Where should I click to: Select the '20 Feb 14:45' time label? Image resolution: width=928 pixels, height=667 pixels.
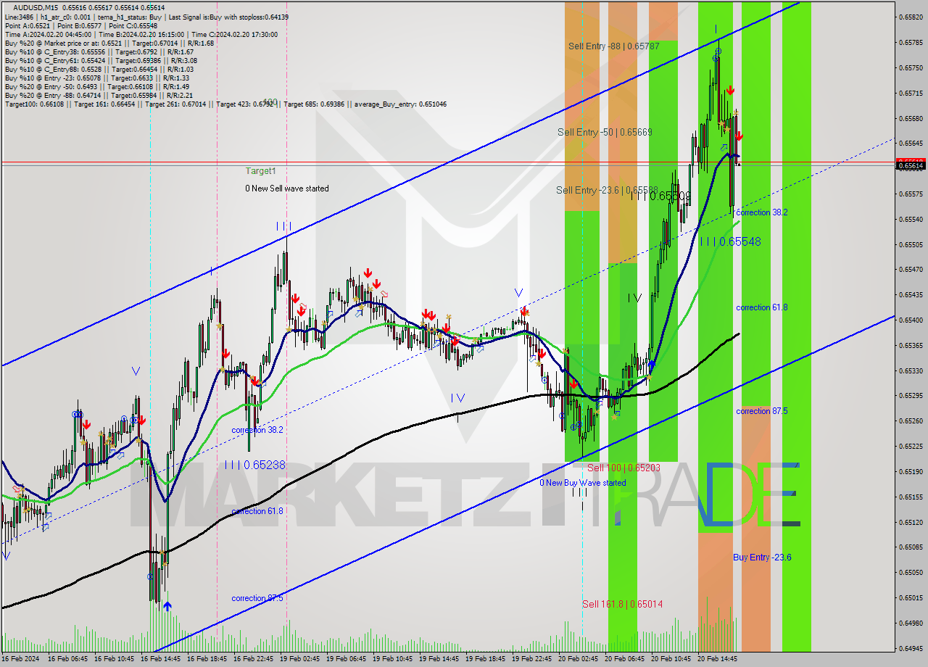coord(718,659)
